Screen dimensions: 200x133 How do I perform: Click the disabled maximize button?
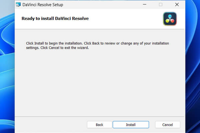161,4
